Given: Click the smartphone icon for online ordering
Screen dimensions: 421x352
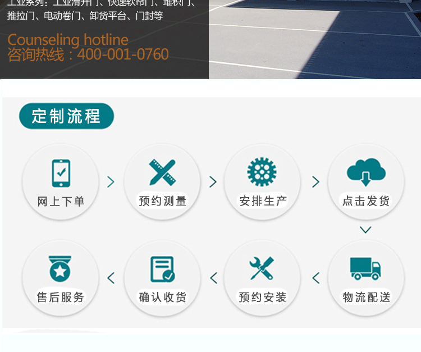Looking at the screenshot, I should 61,173.
